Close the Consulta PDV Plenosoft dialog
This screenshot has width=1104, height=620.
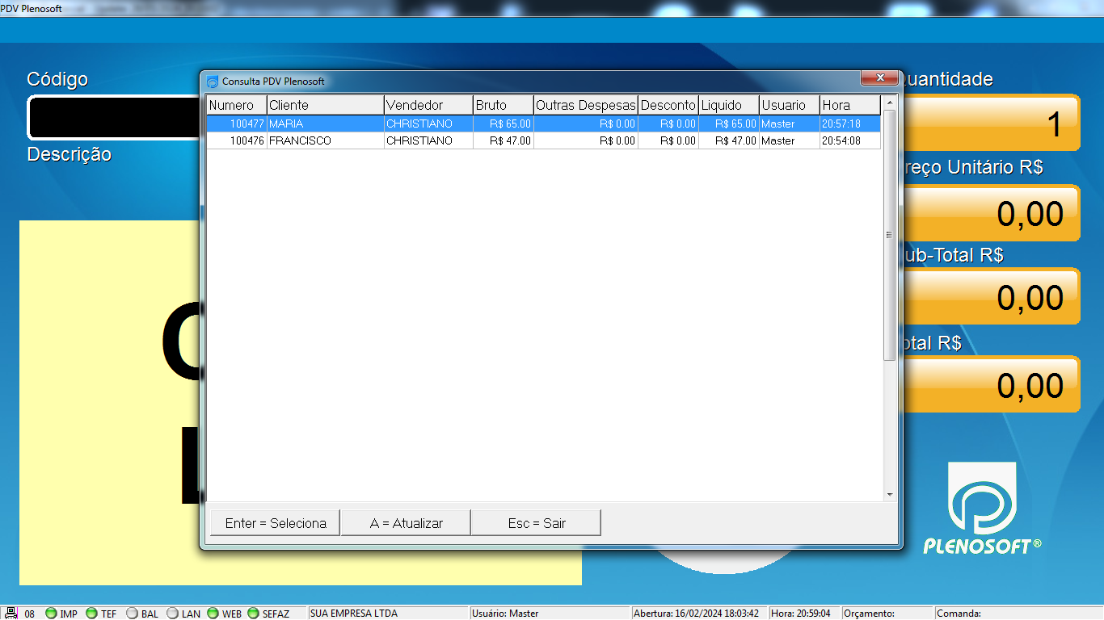879,78
